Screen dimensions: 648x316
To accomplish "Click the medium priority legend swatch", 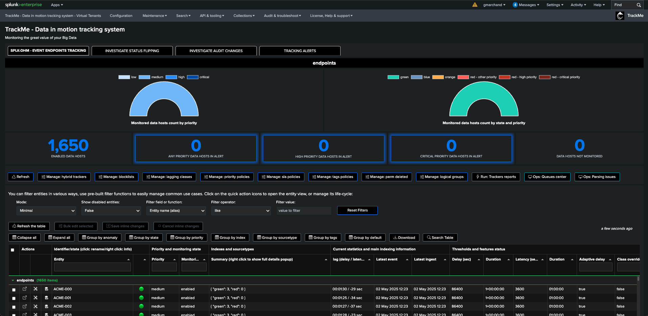I will (144, 77).
